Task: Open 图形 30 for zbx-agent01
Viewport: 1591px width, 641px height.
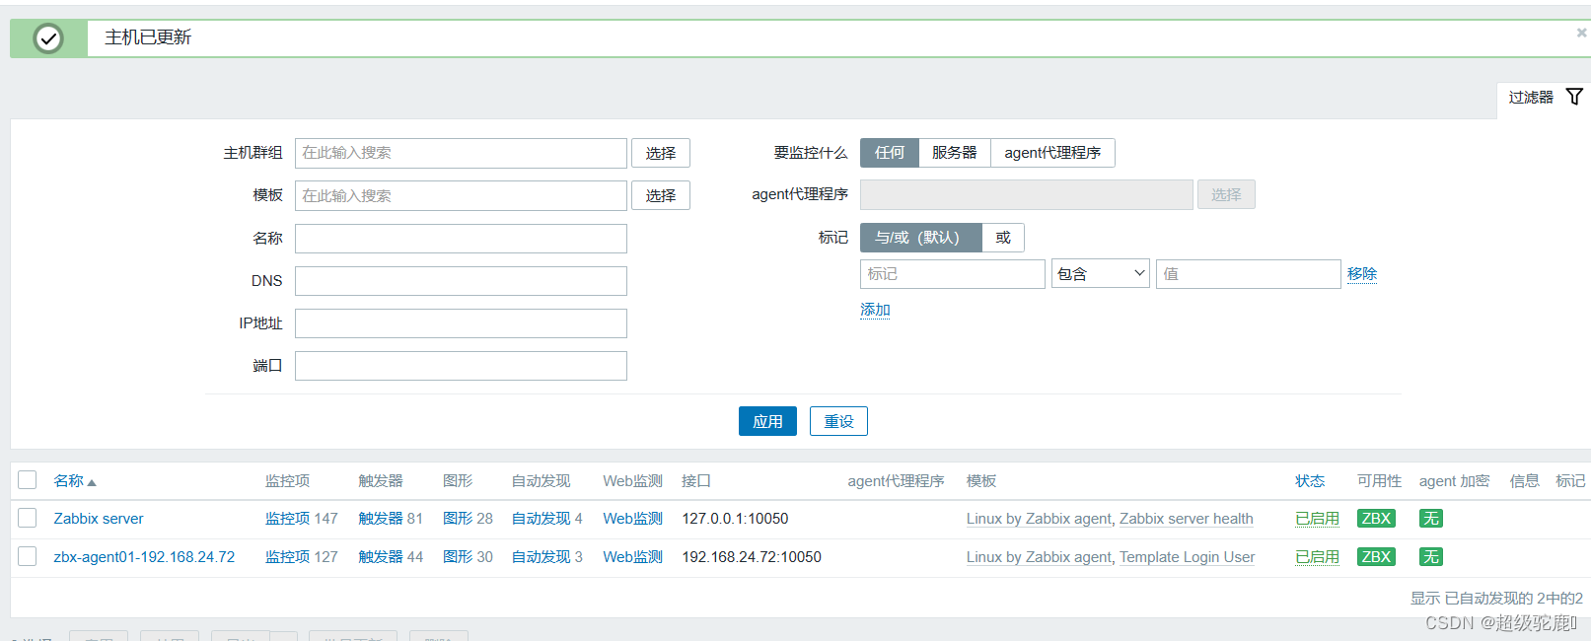Action: (x=458, y=557)
